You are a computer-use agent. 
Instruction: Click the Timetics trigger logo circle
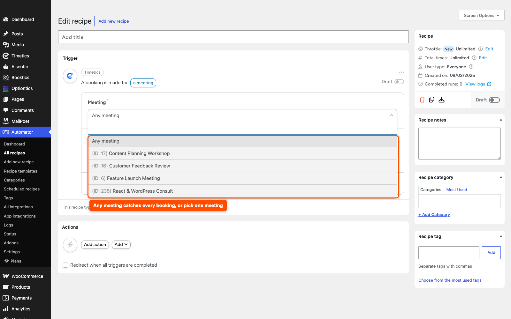pyautogui.click(x=70, y=76)
